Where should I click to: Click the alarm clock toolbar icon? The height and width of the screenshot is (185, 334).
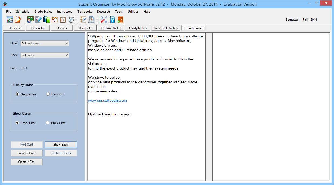(71, 20)
